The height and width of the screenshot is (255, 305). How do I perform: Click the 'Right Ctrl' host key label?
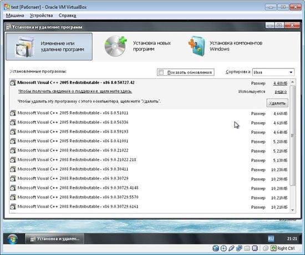[286, 248]
